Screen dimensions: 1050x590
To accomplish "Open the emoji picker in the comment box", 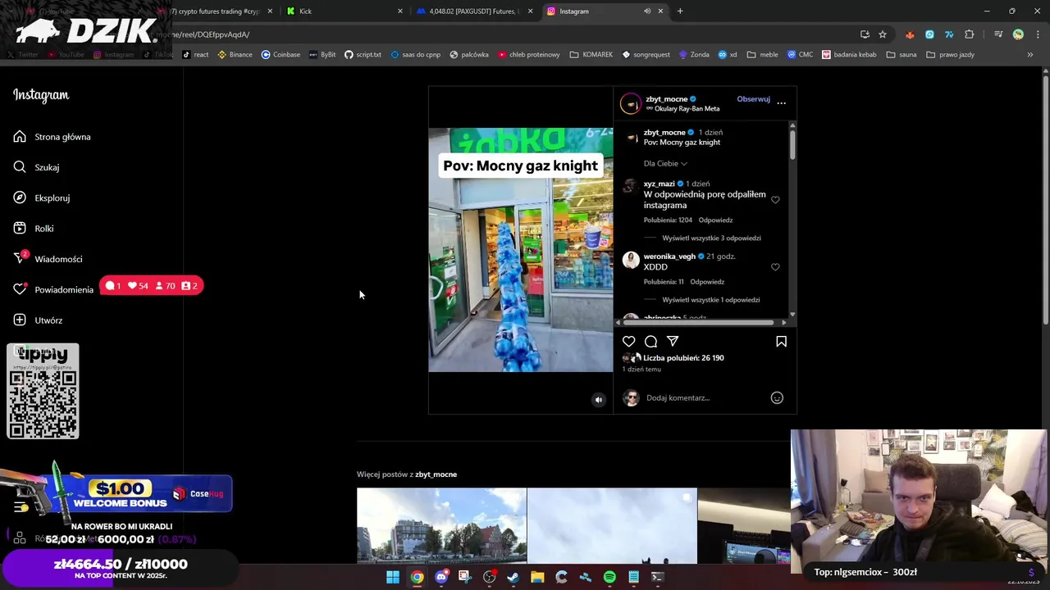I will coord(777,397).
